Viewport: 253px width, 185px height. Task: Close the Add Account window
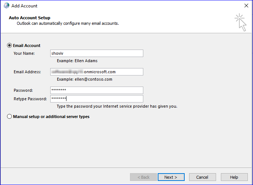[x=246, y=6]
